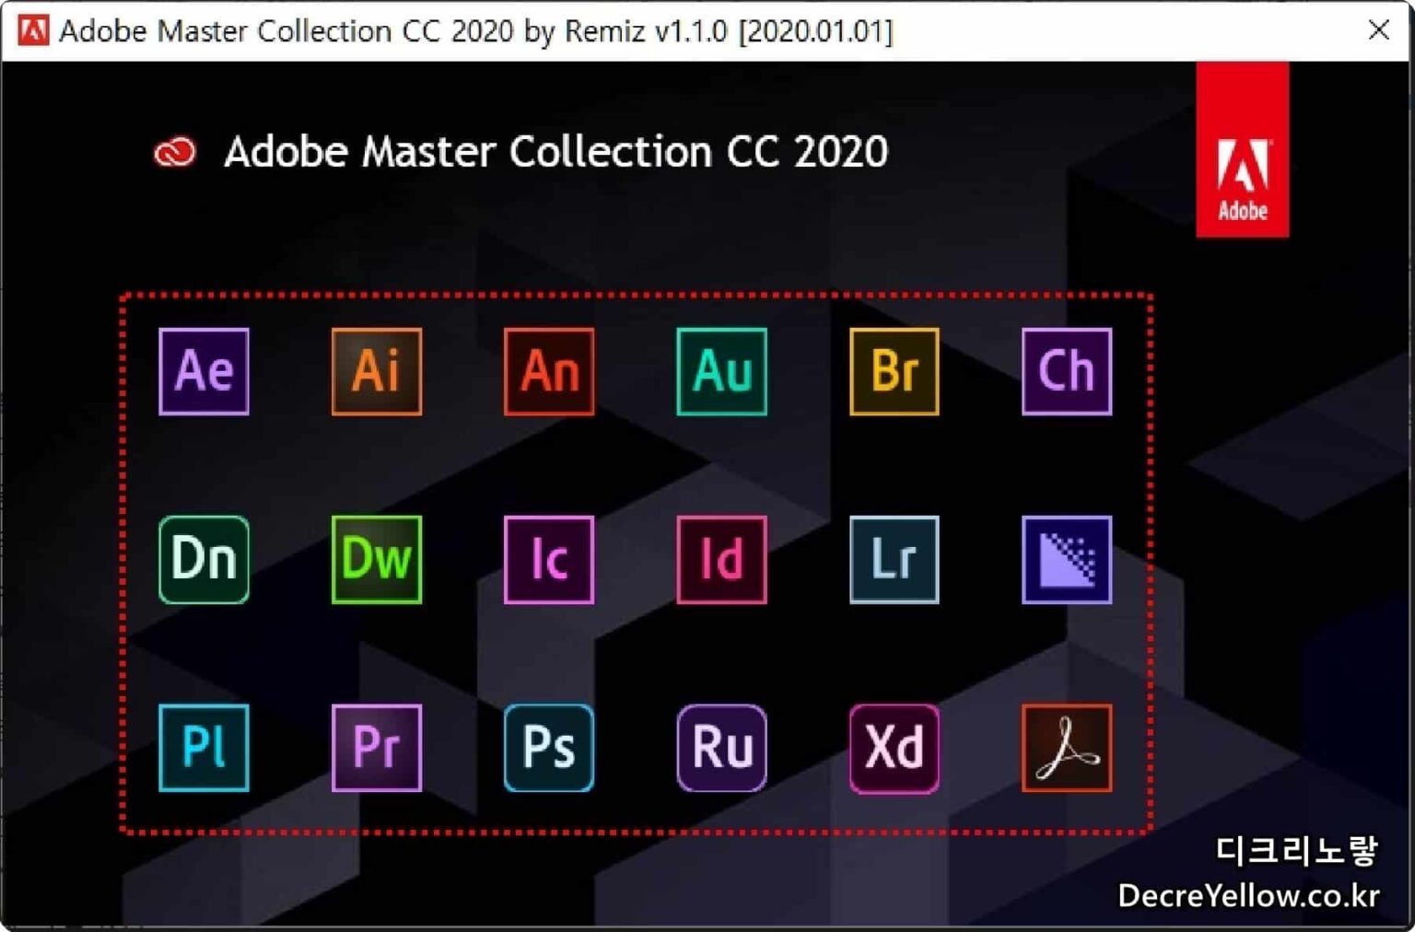The image size is (1415, 932).
Task: Choose the Illustrator (Ai) icon
Action: coord(377,371)
